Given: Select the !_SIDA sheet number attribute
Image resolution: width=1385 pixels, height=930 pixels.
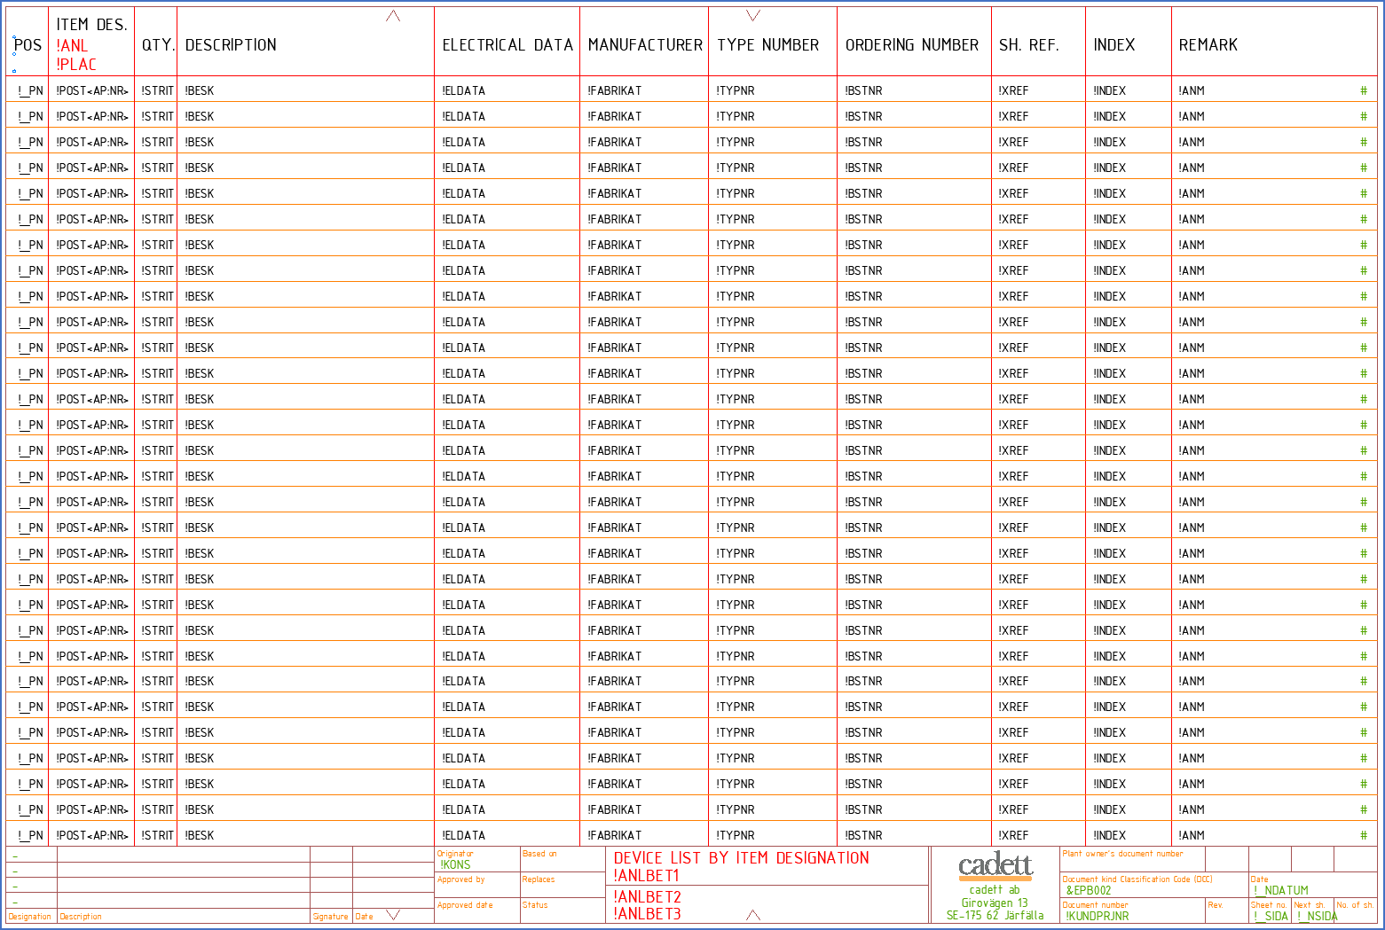Looking at the screenshot, I should 1271,917.
